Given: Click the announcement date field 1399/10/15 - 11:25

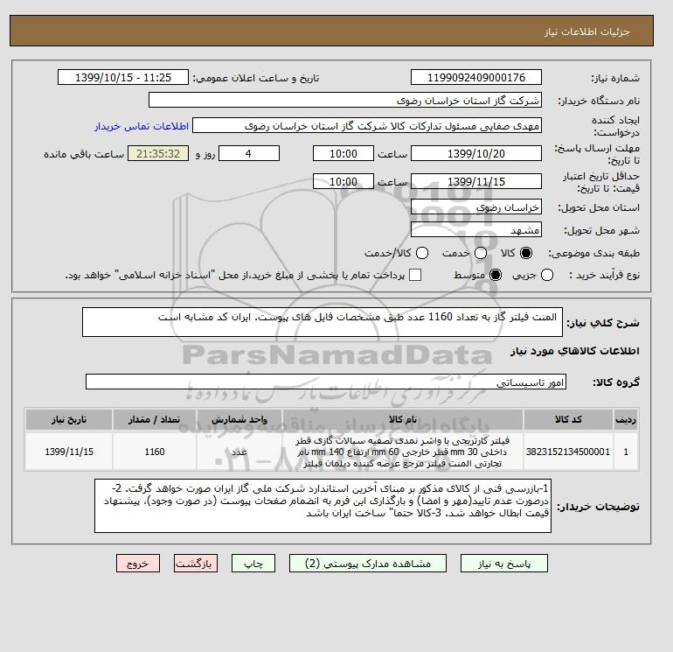Looking at the screenshot, I should pos(122,77).
